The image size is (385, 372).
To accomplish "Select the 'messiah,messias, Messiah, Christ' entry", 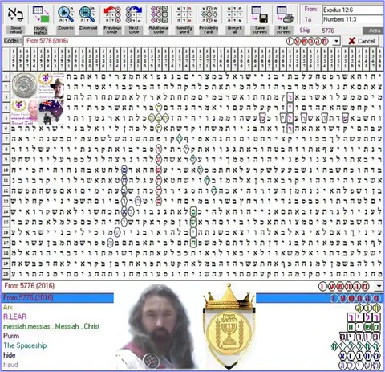I will (x=51, y=326).
